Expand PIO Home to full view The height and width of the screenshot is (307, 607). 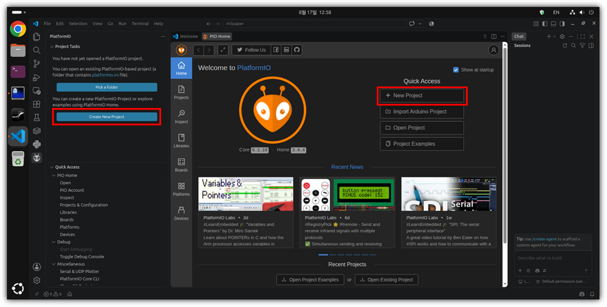tap(223, 50)
